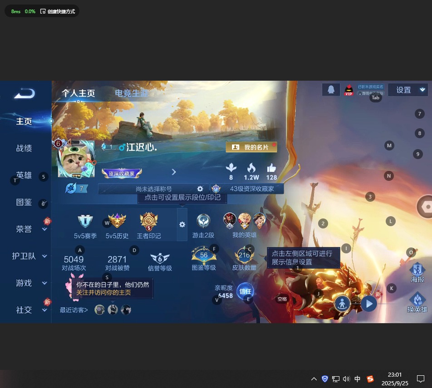This screenshot has height=388, width=432.
Task: Click the back arrow in the sidebar
Action: tap(25, 93)
